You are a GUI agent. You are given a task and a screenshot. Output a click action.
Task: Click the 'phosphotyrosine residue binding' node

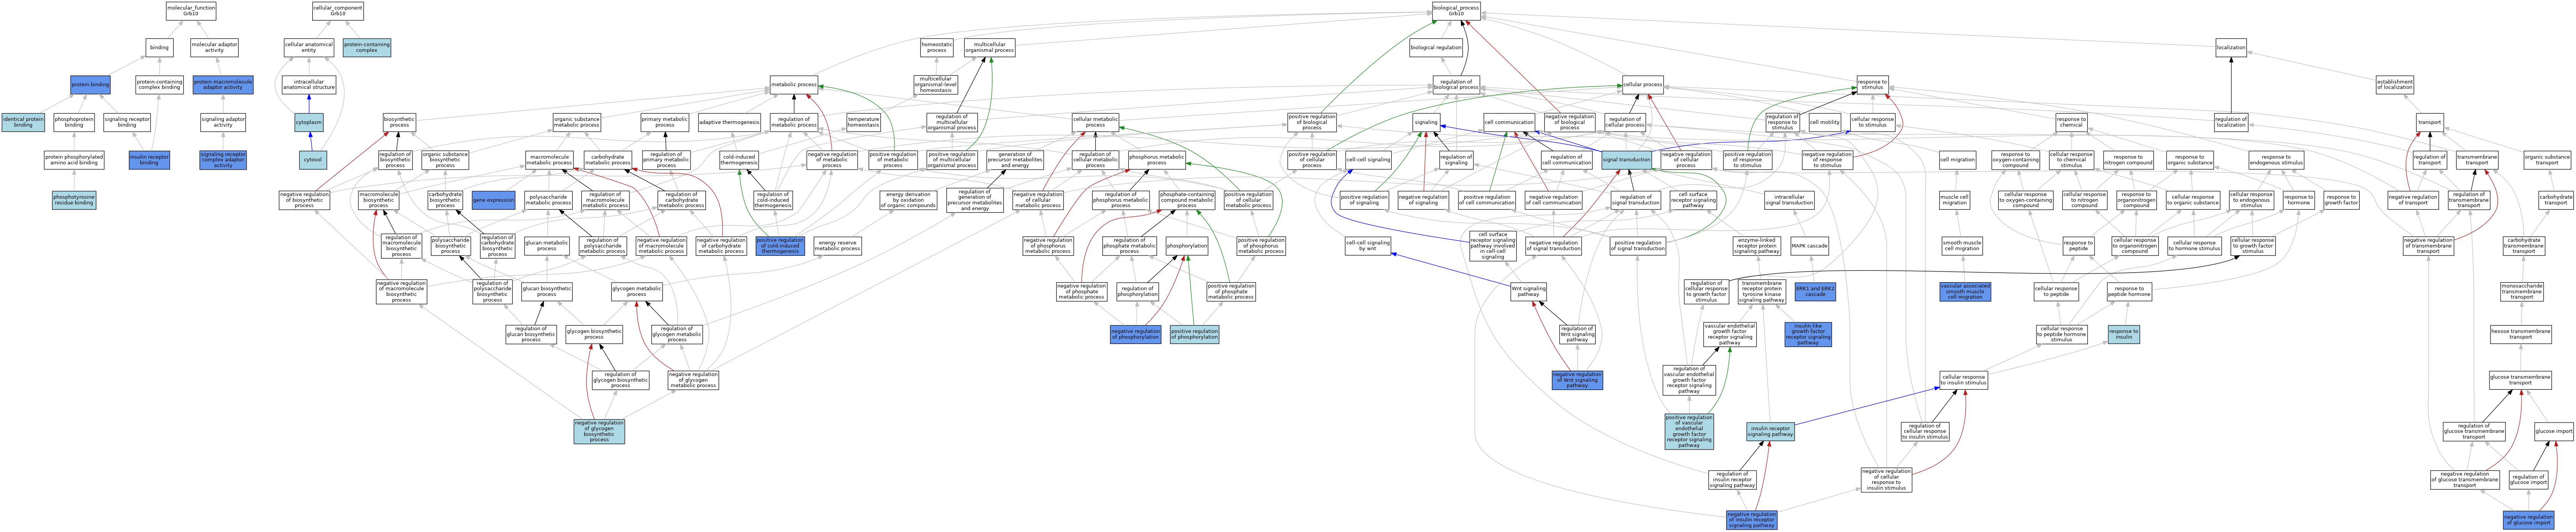click(x=74, y=200)
